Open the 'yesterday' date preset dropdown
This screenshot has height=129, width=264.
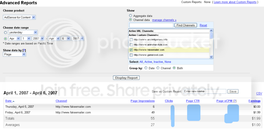tap(23, 32)
